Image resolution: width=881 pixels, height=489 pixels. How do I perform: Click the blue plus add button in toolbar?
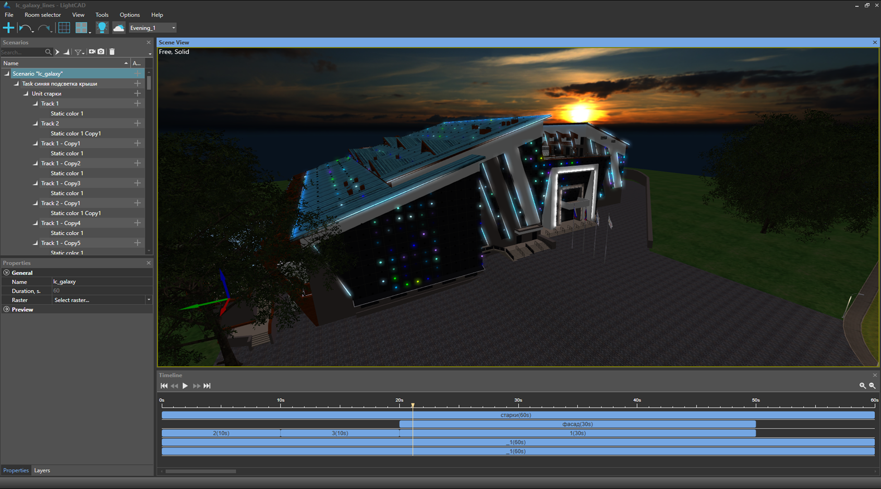pyautogui.click(x=9, y=28)
